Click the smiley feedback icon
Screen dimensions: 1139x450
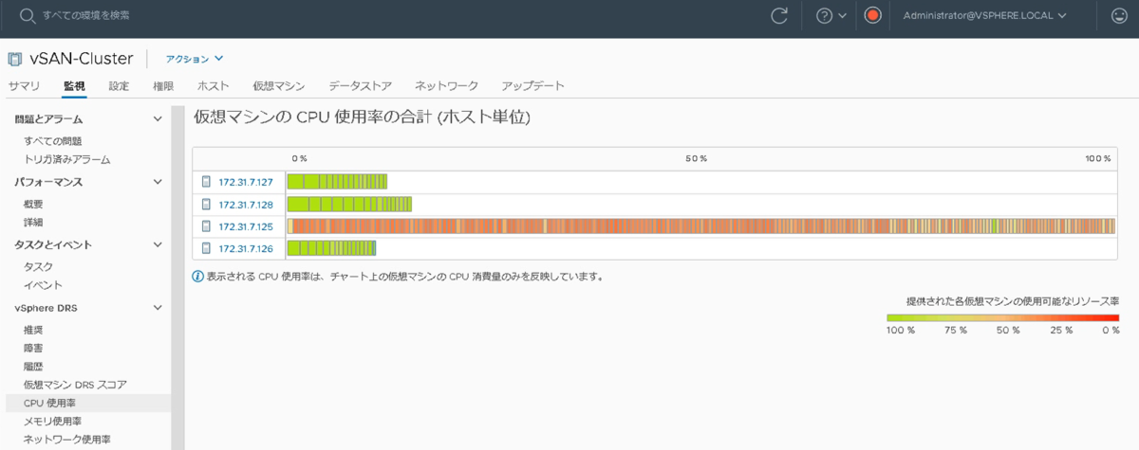(1117, 15)
